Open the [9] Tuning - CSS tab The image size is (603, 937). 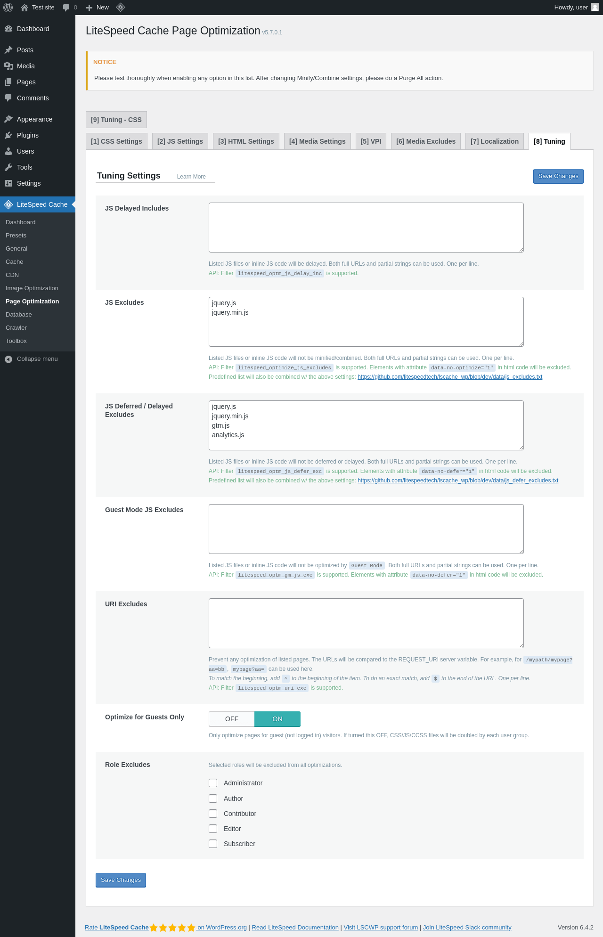point(116,120)
